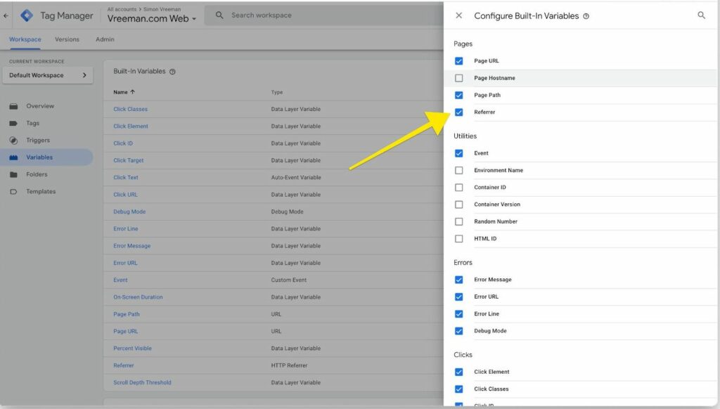Open the Scroll Depth Threshold variable link
Image resolution: width=720 pixels, height=409 pixels.
pos(142,382)
